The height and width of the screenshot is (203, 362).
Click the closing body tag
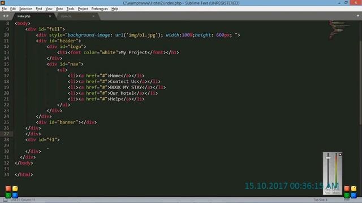(x=24, y=163)
